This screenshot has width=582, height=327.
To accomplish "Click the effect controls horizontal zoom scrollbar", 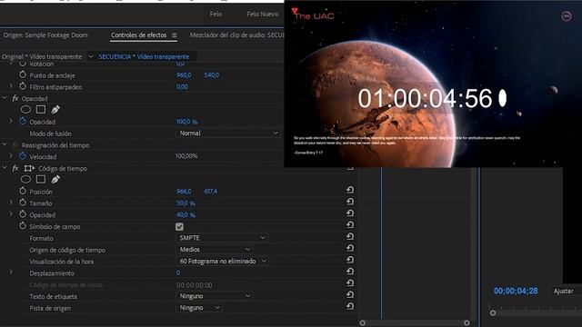I will (415, 323).
